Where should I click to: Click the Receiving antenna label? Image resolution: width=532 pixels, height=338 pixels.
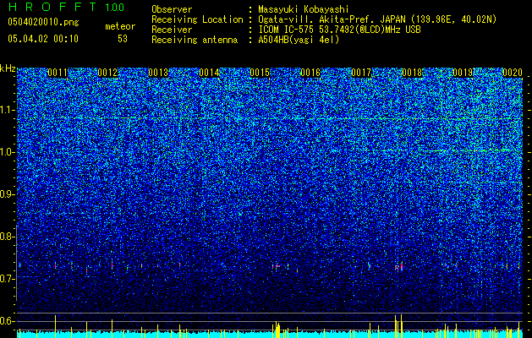tap(195, 40)
